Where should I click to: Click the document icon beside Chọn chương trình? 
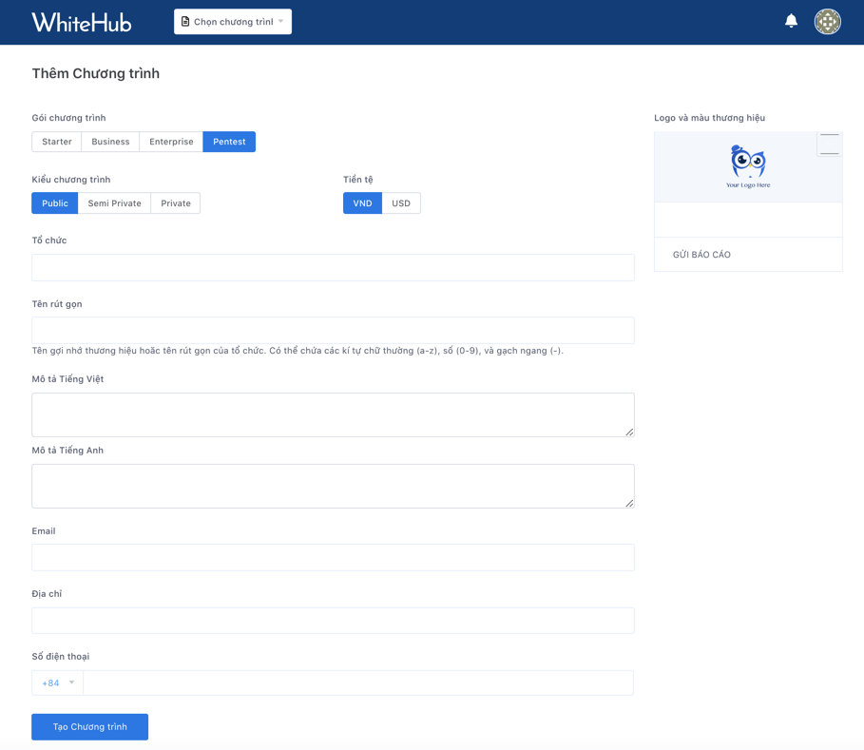tap(186, 21)
